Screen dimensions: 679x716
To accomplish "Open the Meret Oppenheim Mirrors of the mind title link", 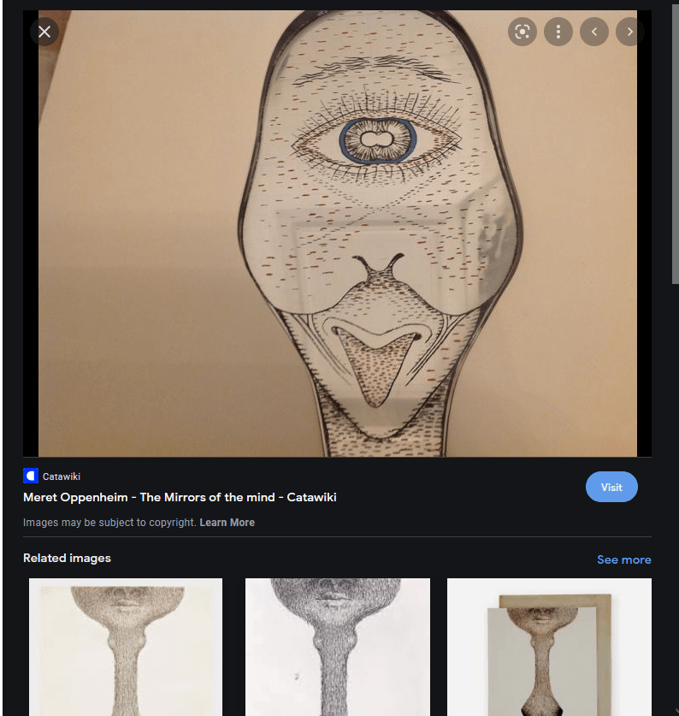I will click(180, 497).
